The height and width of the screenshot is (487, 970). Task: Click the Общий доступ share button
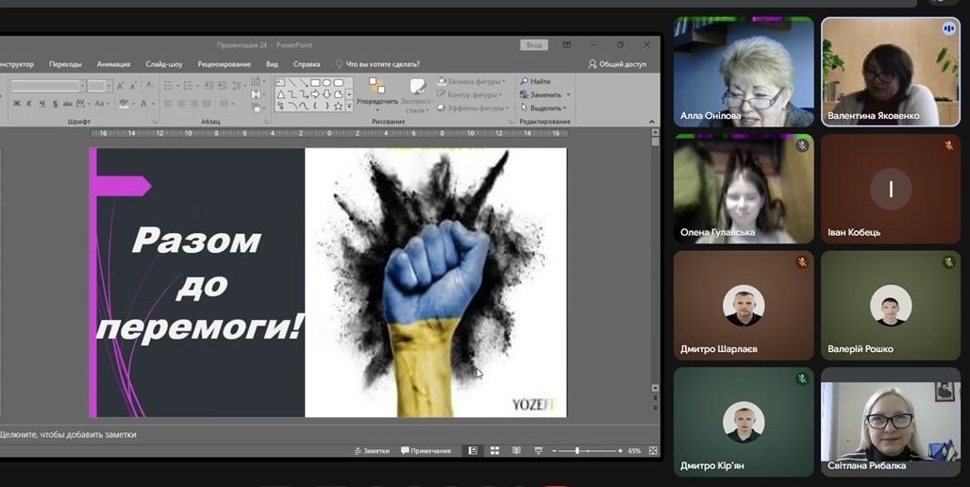[618, 64]
